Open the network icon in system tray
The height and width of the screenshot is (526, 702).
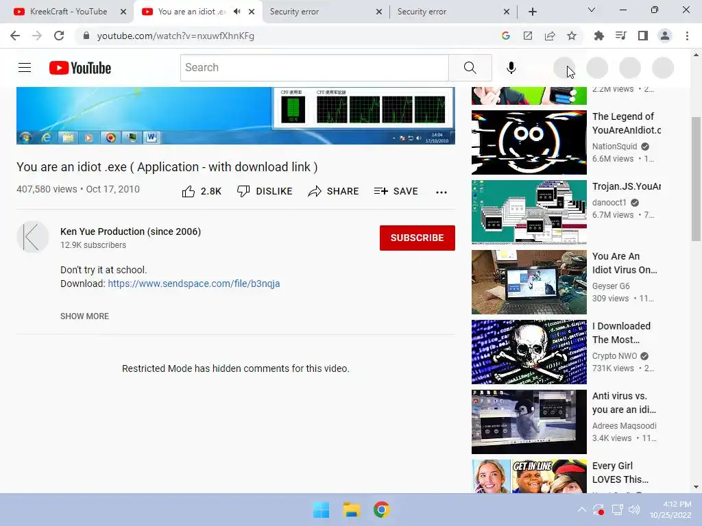tap(618, 510)
